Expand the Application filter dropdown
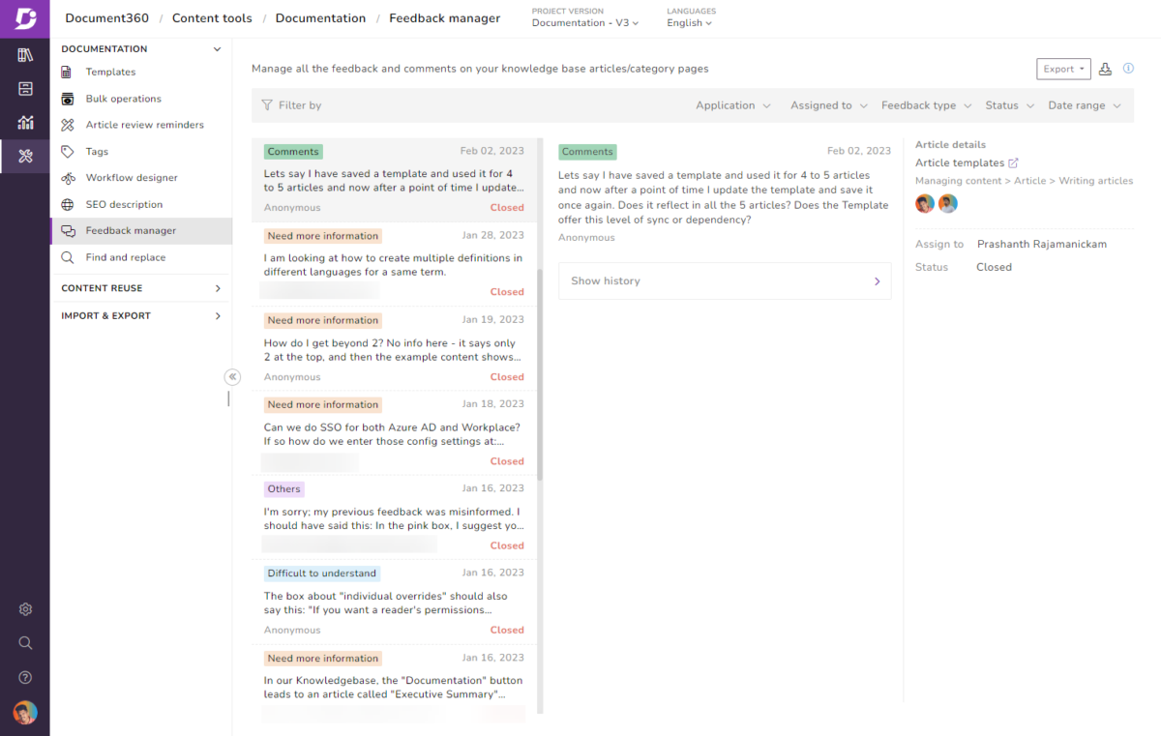1161x736 pixels. (733, 104)
